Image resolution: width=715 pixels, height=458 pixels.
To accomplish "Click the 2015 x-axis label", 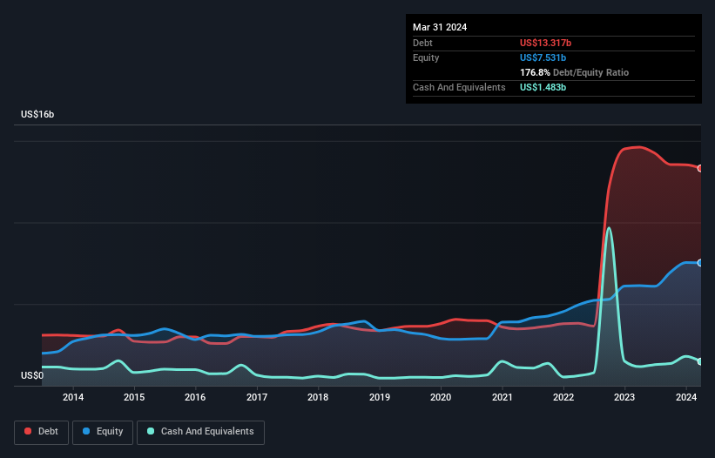I will (x=134, y=397).
